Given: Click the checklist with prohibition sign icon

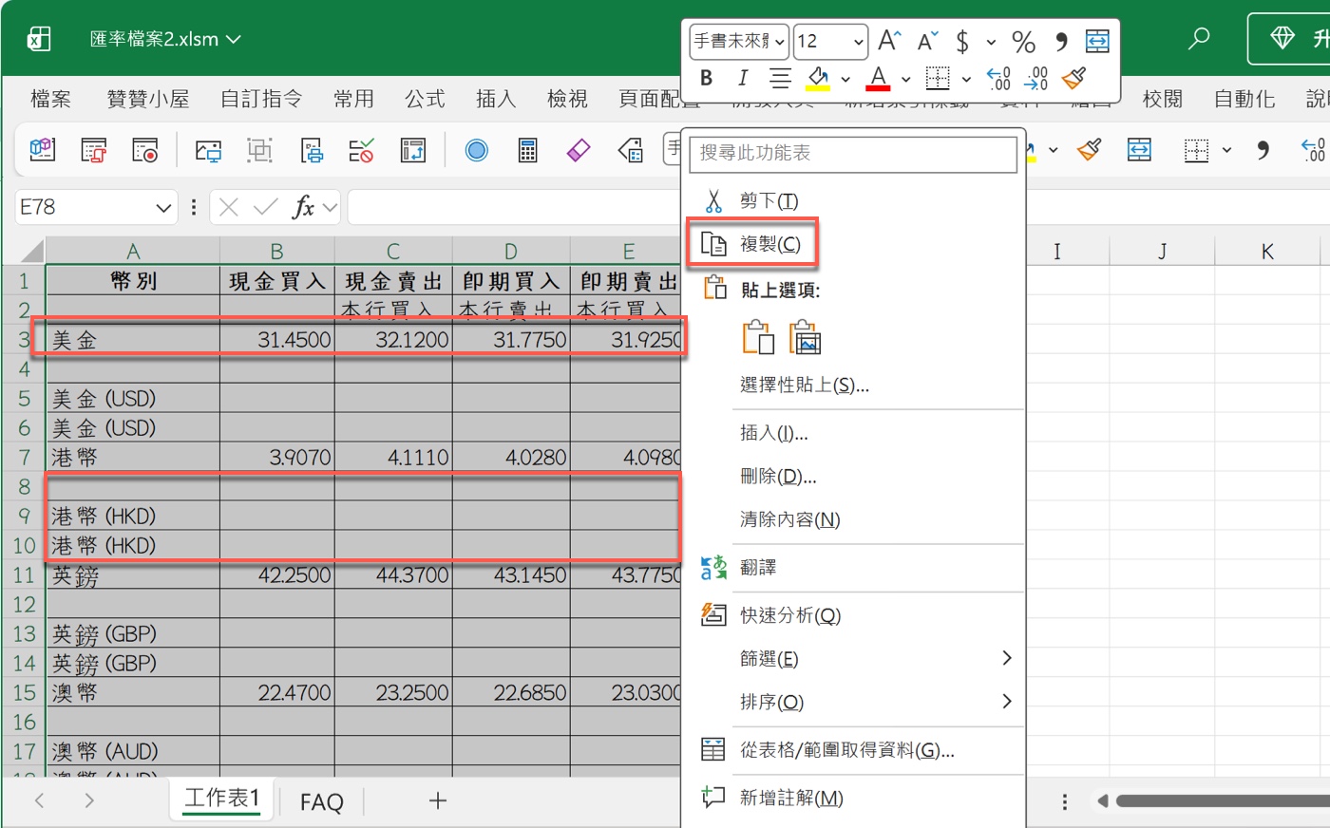Looking at the screenshot, I should pos(362,149).
